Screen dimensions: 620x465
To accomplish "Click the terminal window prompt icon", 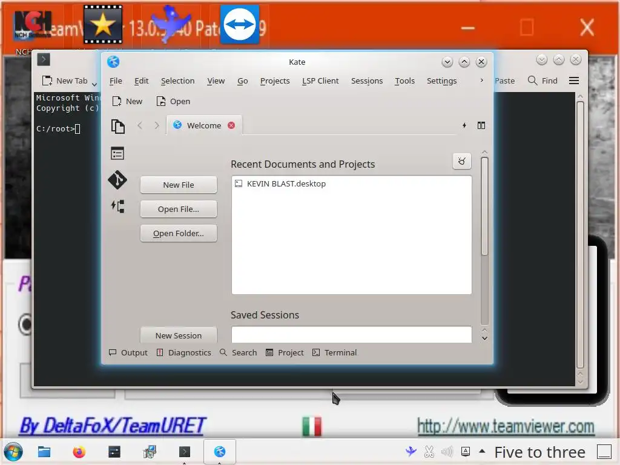I will 44,59.
